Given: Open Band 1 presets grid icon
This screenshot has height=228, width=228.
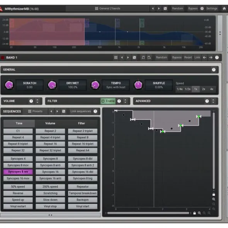Looking at the screenshot, I should coord(116,57).
